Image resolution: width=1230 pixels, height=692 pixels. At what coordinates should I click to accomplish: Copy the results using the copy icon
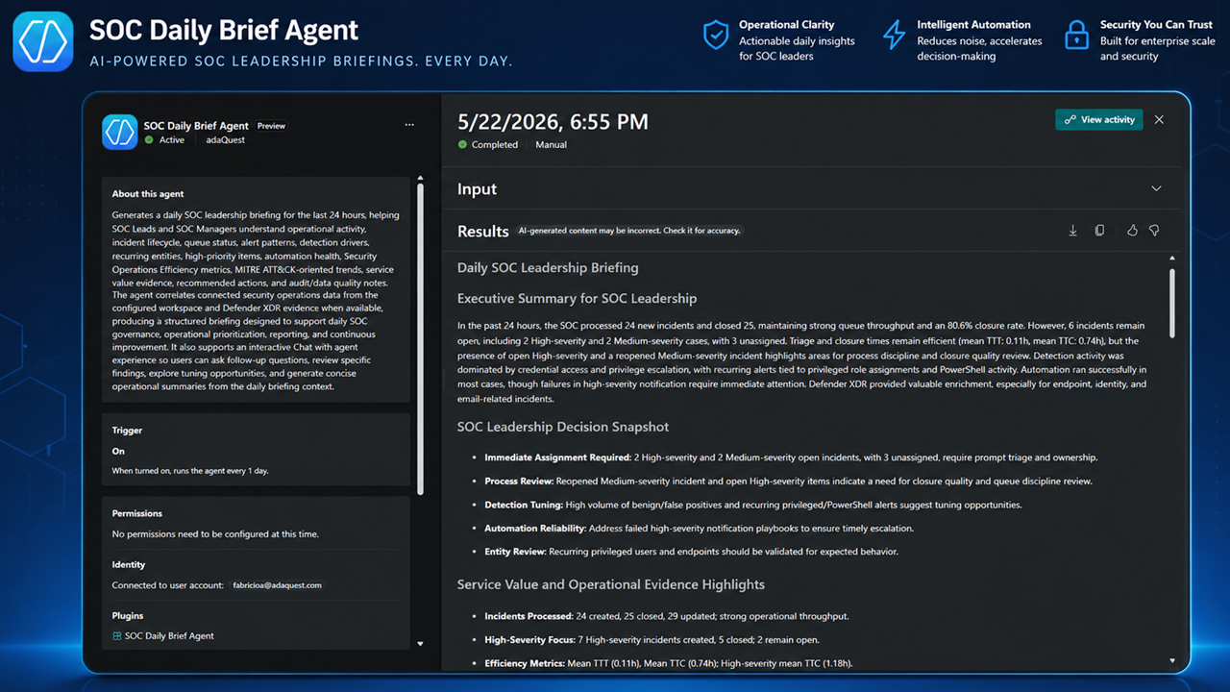click(1100, 231)
